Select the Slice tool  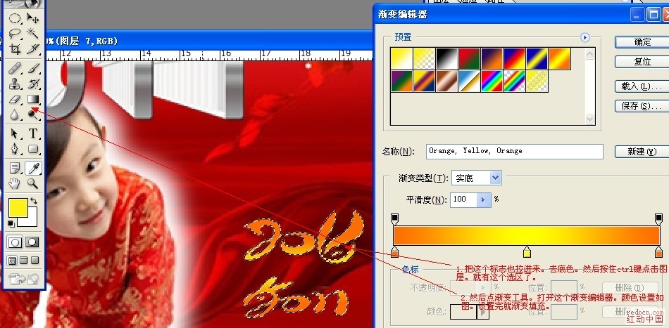tap(32, 49)
